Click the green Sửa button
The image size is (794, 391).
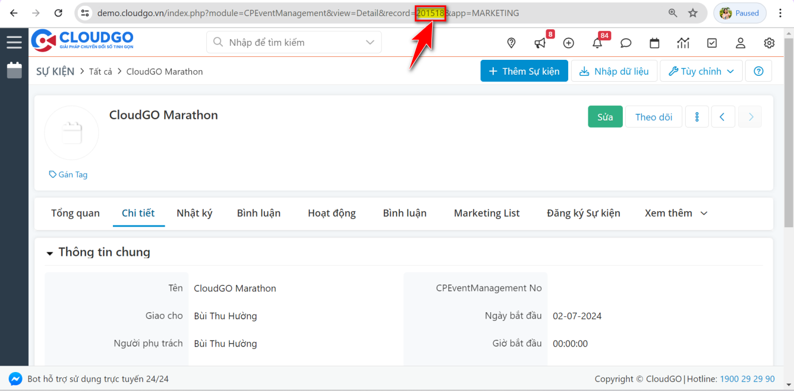pos(605,117)
